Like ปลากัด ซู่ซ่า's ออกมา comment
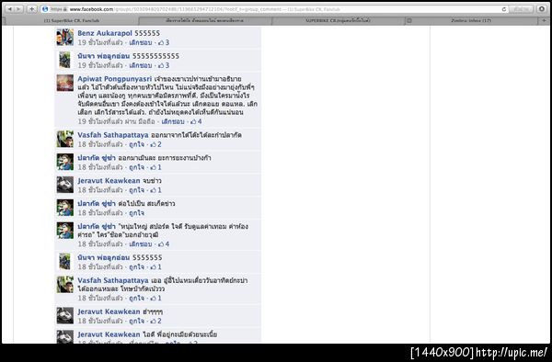This screenshot has width=552, height=362. coord(136,167)
